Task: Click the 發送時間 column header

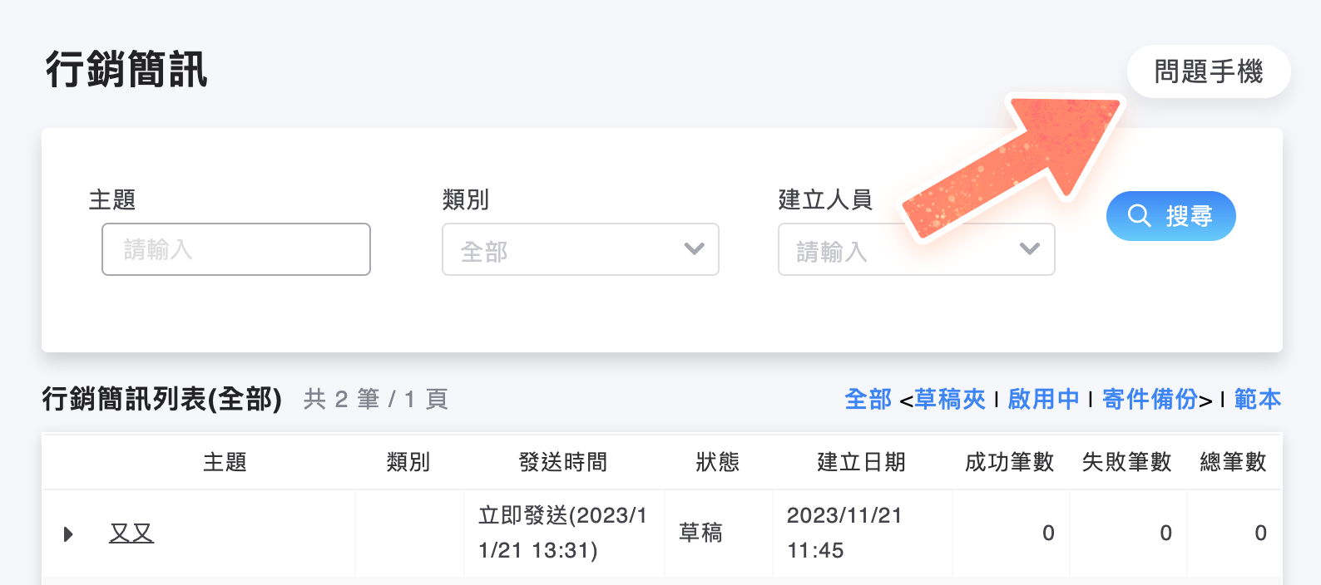Action: 563,462
